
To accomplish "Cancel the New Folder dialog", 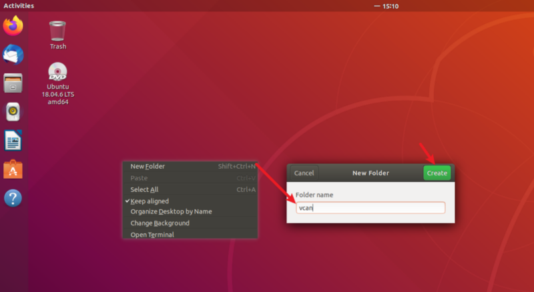I will tap(304, 173).
